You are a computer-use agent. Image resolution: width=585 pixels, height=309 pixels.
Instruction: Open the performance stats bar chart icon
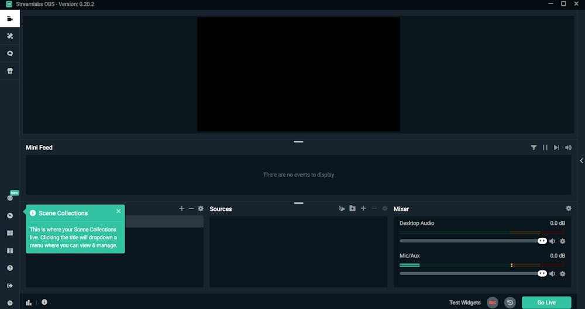click(28, 303)
